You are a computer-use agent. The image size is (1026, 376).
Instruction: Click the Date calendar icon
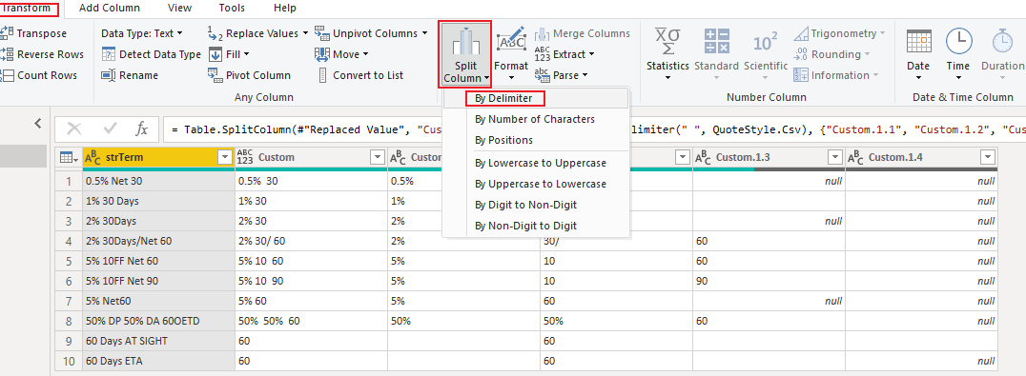918,41
